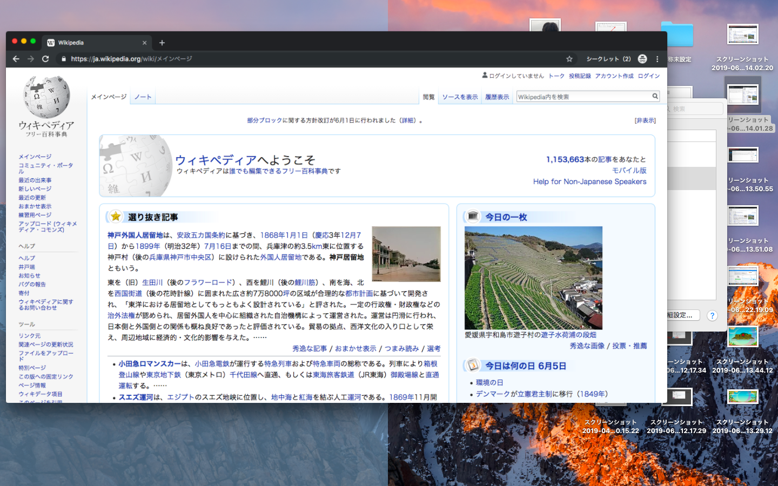Click the user icon beside ログインしていません

point(485,76)
